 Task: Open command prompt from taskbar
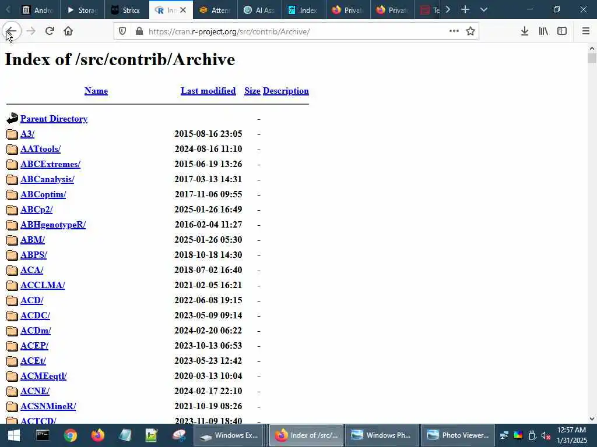point(42,435)
